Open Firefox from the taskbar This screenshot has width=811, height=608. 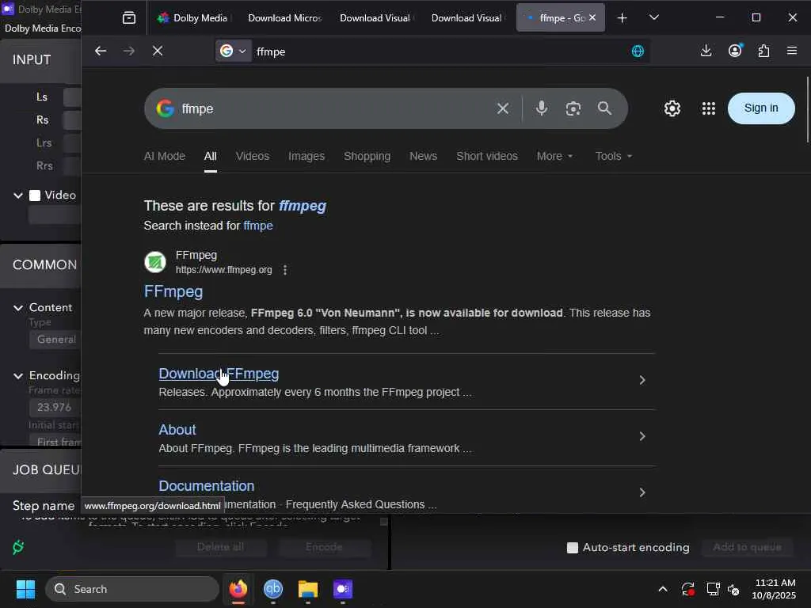coord(238,589)
